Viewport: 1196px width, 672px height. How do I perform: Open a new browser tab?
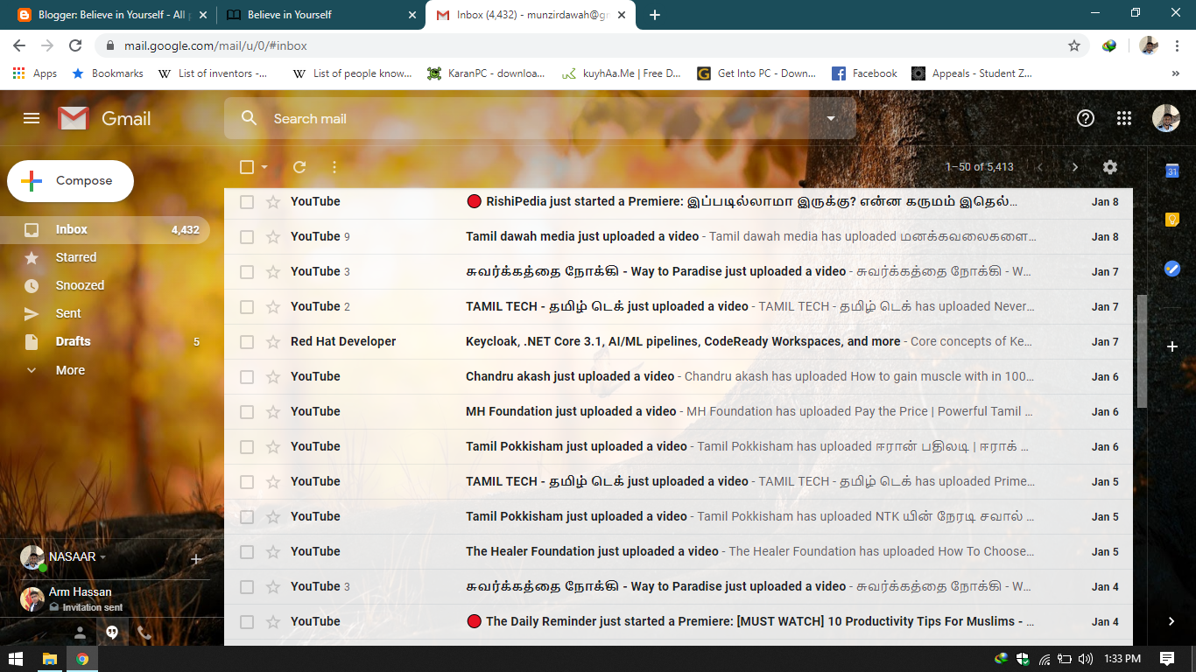point(654,15)
